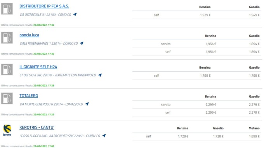Click TOTALERG servito Gasolio price 2,279 €
Viewport: 264px width, 148px height.
254,105
